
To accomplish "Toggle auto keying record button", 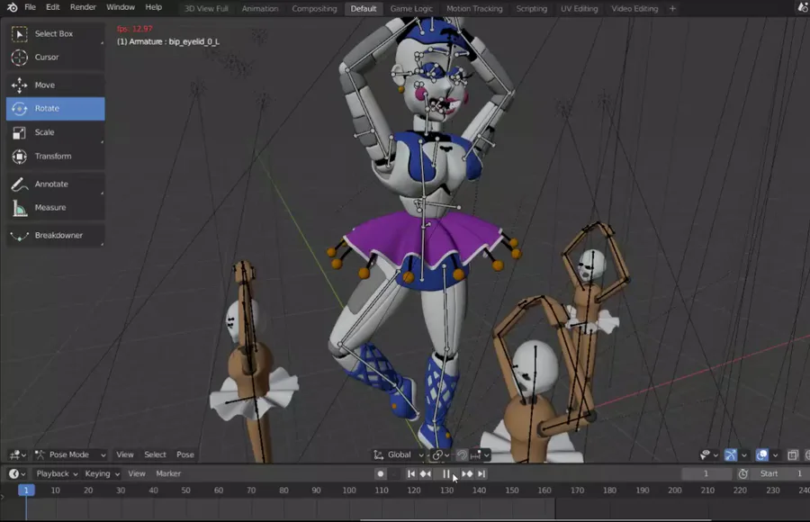I will [381, 474].
